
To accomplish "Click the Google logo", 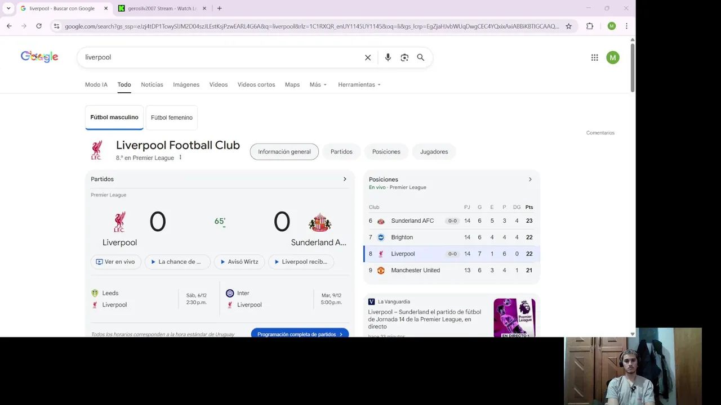I will (x=39, y=56).
